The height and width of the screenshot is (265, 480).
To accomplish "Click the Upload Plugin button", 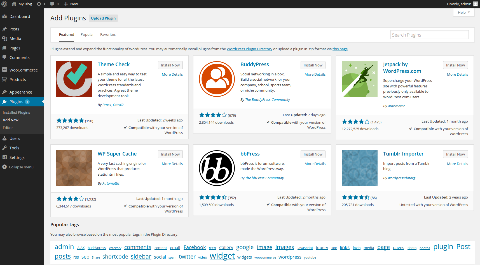I will [103, 18].
